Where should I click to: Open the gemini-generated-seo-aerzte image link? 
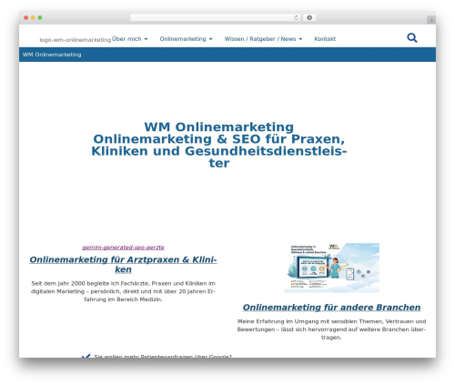pyautogui.click(x=123, y=248)
